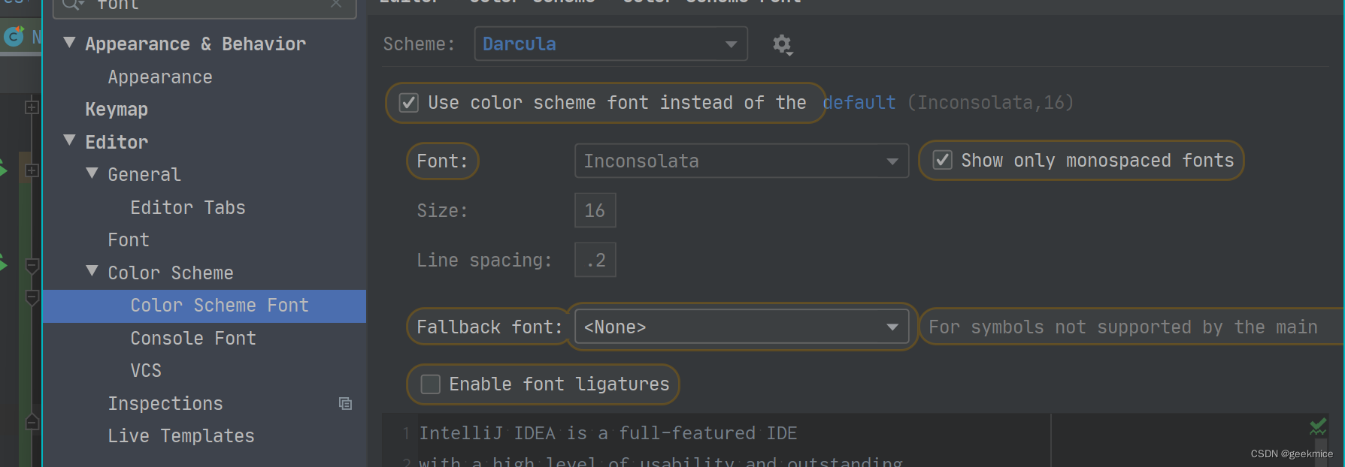Click the copy icon beside Inspections

pyautogui.click(x=345, y=404)
